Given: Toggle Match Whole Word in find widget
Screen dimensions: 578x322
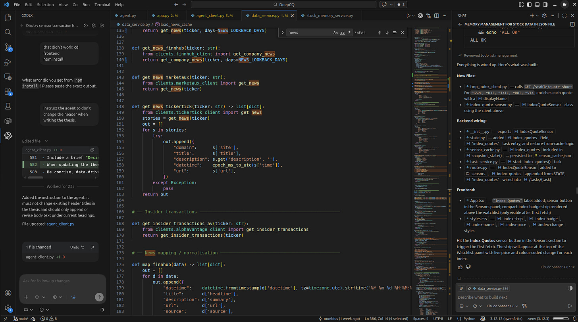Looking at the screenshot, I should click(343, 33).
